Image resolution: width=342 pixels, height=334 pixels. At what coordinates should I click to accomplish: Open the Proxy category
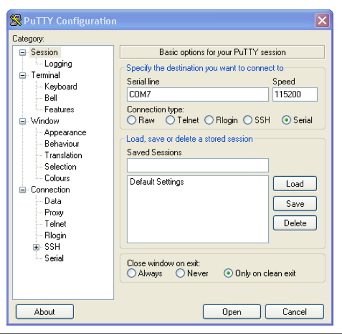coord(54,213)
